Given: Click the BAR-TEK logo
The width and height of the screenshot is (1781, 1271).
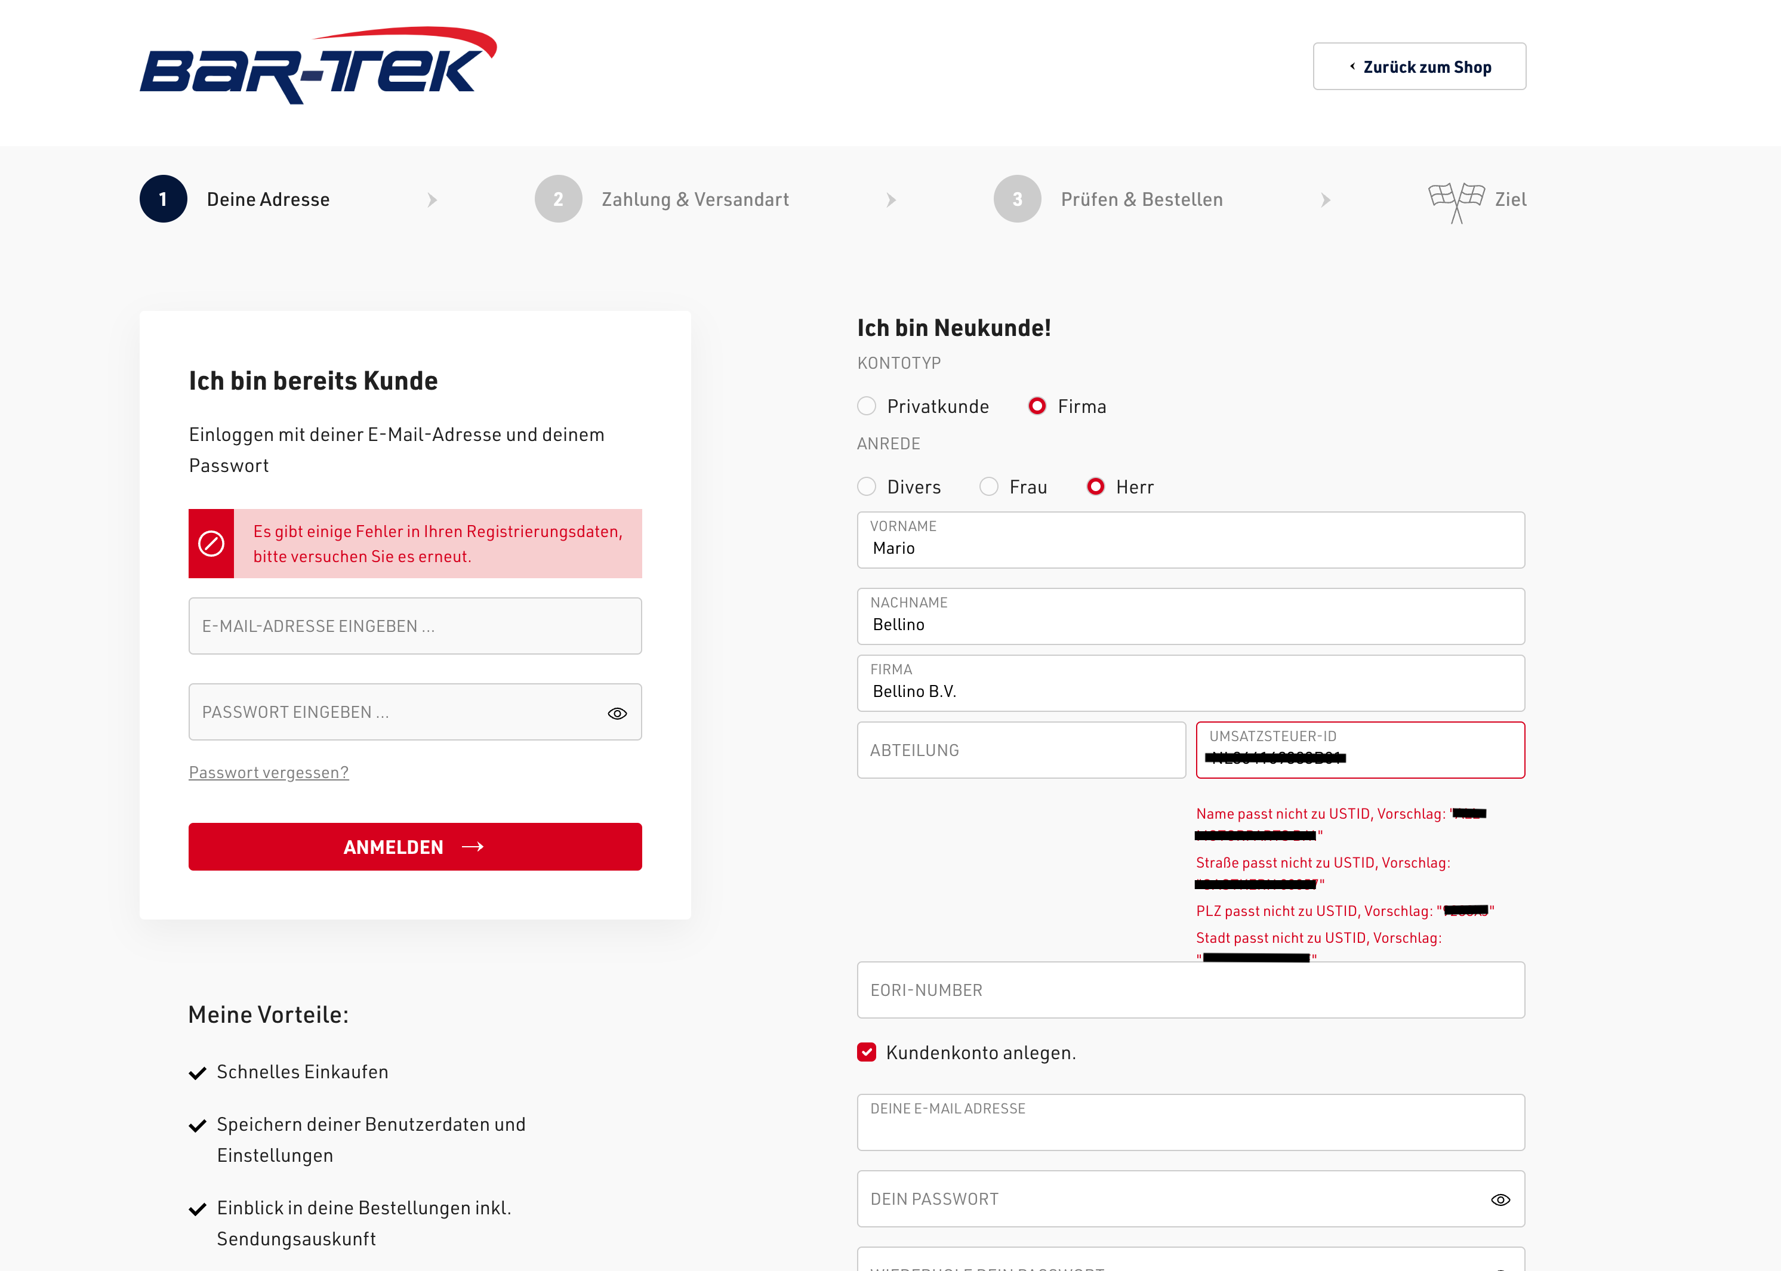Looking at the screenshot, I should 318,66.
